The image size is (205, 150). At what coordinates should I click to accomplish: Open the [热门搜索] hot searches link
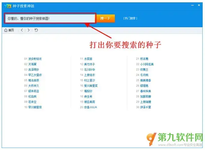point(130,18)
